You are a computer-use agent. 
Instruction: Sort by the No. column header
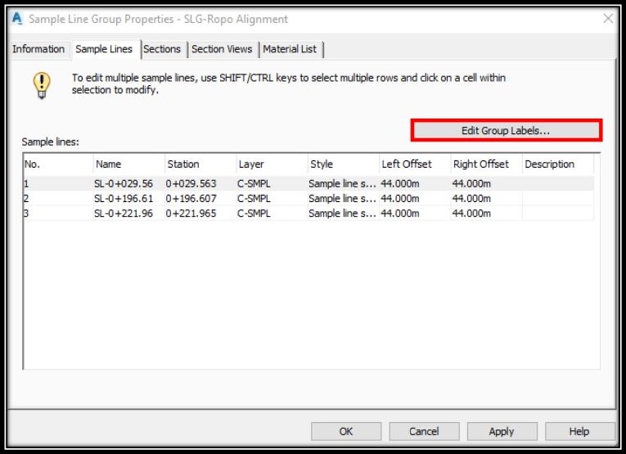(x=58, y=164)
